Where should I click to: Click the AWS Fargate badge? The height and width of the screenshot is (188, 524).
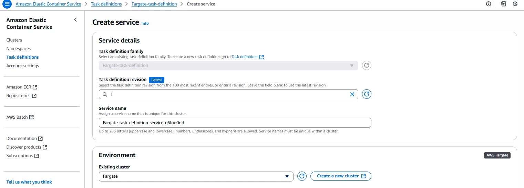coord(497,155)
